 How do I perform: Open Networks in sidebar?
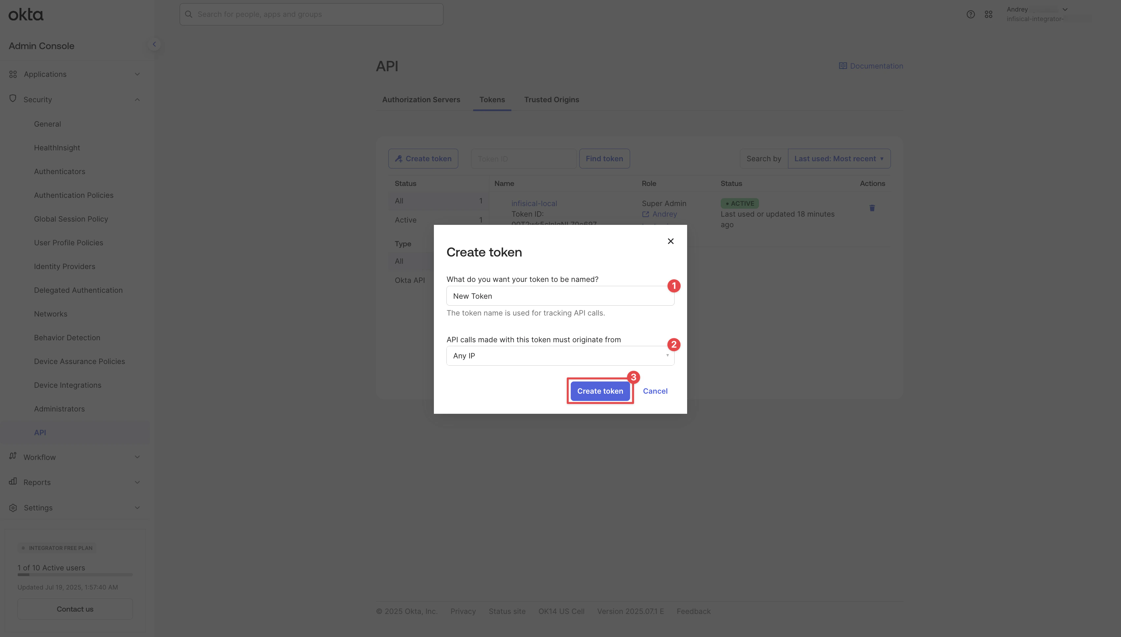(51, 314)
